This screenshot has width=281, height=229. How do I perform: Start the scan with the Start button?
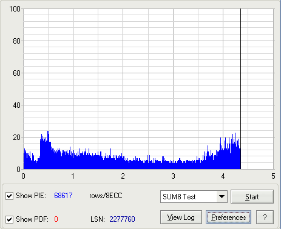tap(252, 196)
